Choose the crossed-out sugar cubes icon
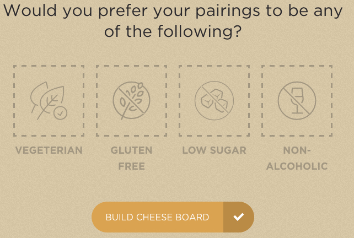This screenshot has width=354, height=238. (x=214, y=101)
